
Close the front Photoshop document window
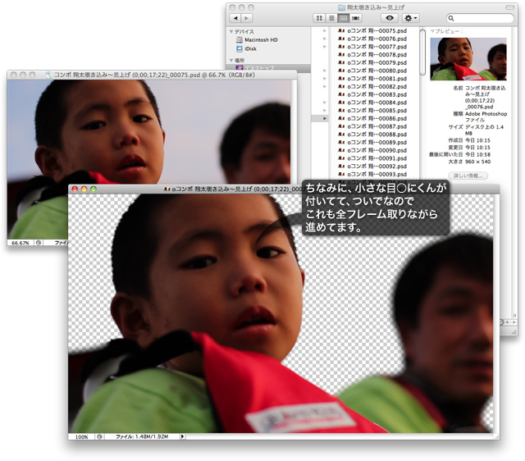point(75,189)
